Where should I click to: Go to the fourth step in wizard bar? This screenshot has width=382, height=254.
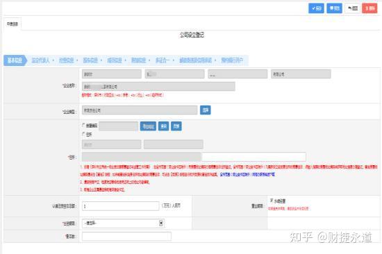coord(90,60)
